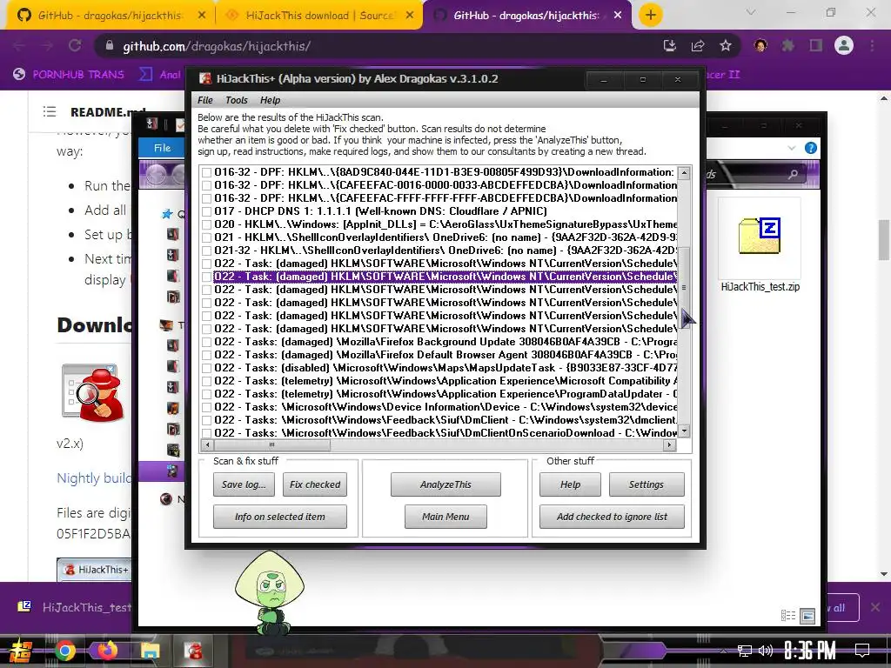Return to Main Menu button

coord(445,517)
